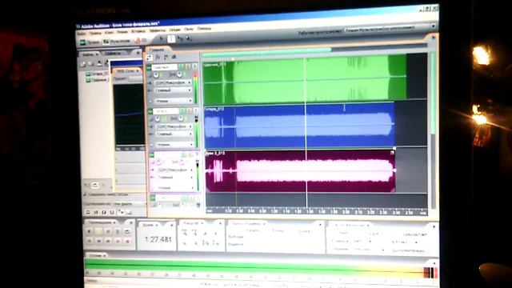Insert the selected file into the multitrack session

tap(99, 64)
